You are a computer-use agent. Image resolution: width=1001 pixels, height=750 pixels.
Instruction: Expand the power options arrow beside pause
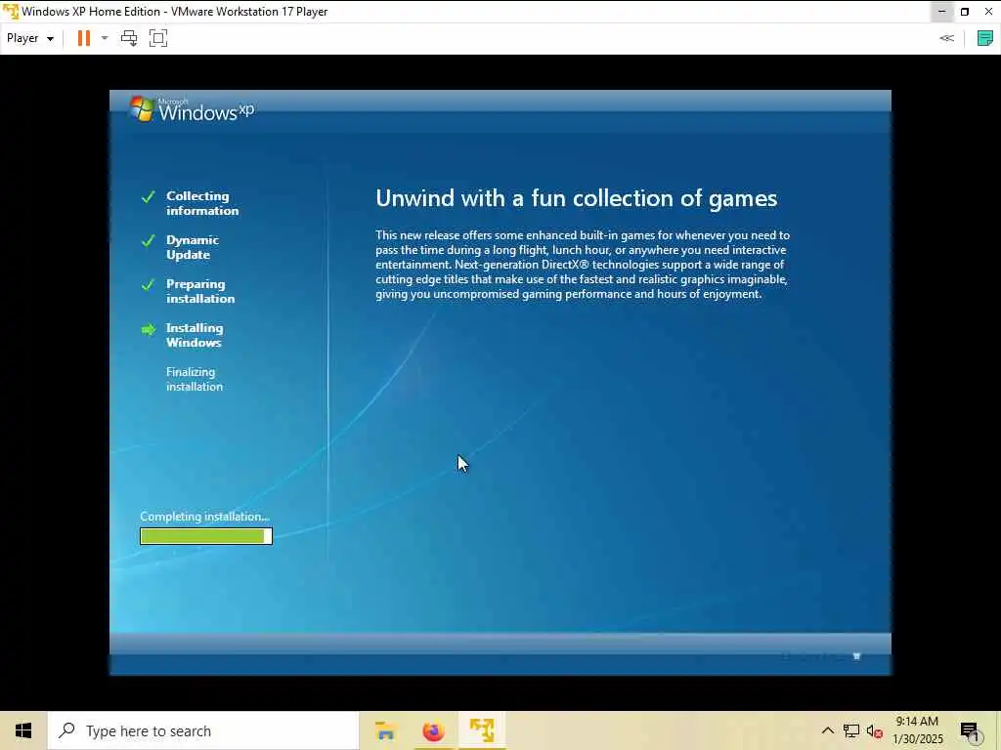coord(105,38)
